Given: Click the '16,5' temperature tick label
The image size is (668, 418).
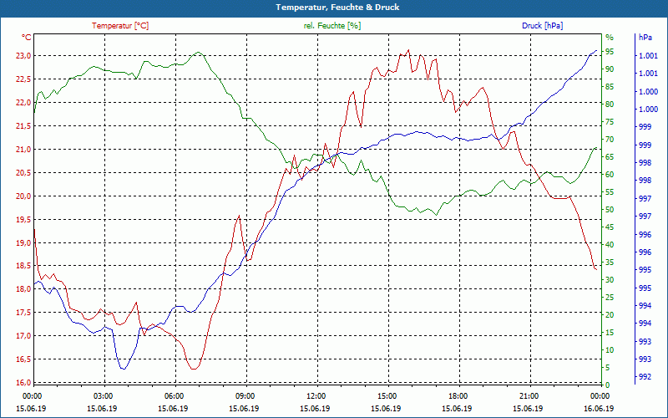Looking at the screenshot, I should pos(23,359).
